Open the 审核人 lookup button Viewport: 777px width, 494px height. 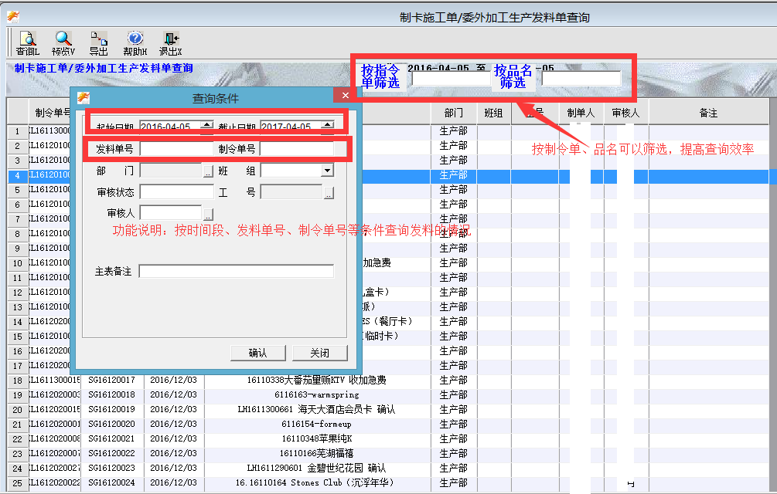point(208,214)
